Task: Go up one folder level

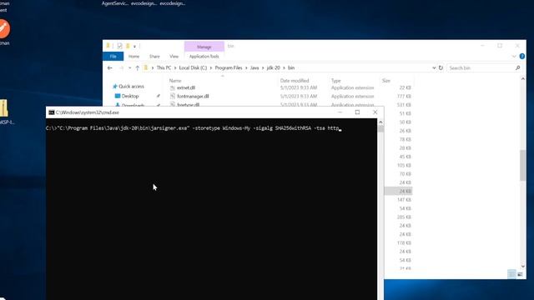Action: (x=137, y=68)
